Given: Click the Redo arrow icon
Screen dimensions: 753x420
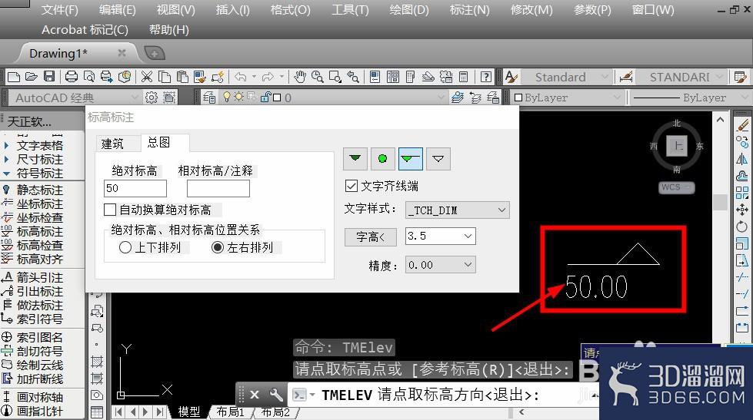Looking at the screenshot, I should [x=268, y=77].
